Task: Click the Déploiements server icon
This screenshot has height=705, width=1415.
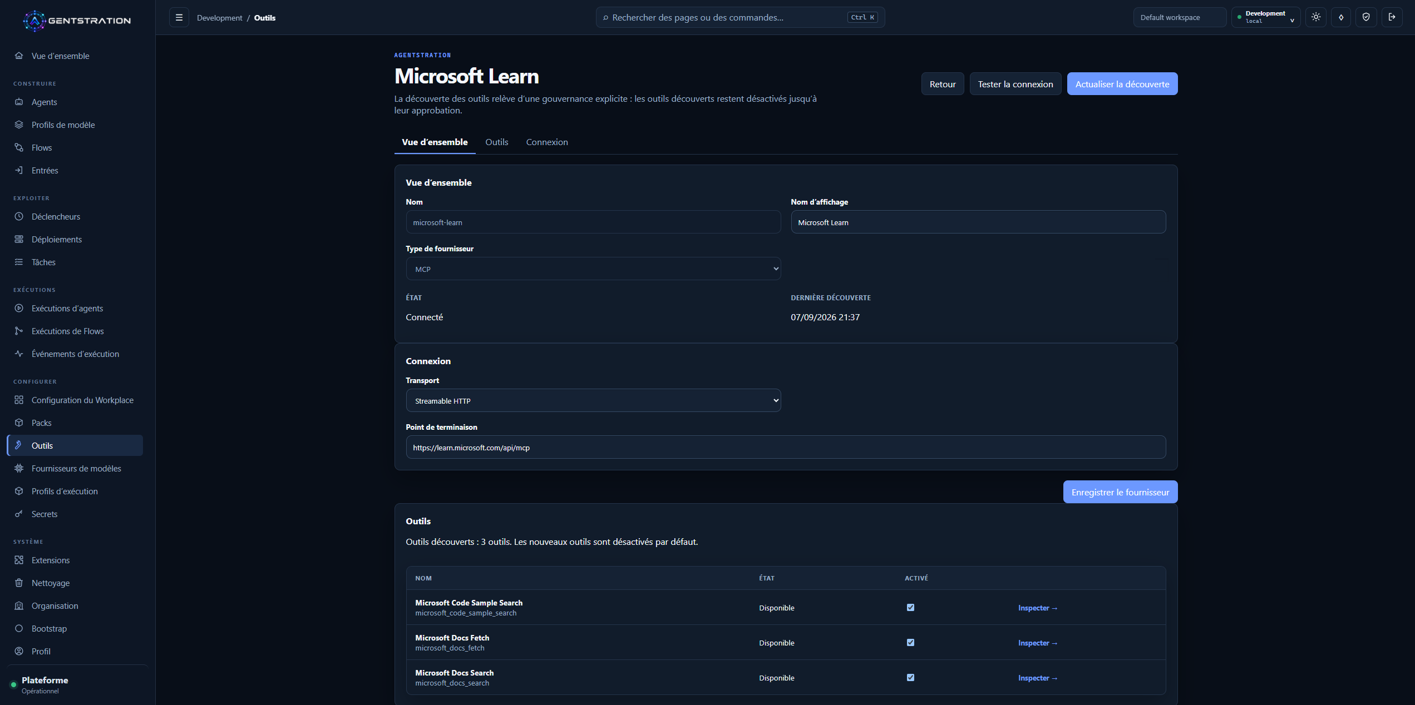Action: click(x=19, y=239)
